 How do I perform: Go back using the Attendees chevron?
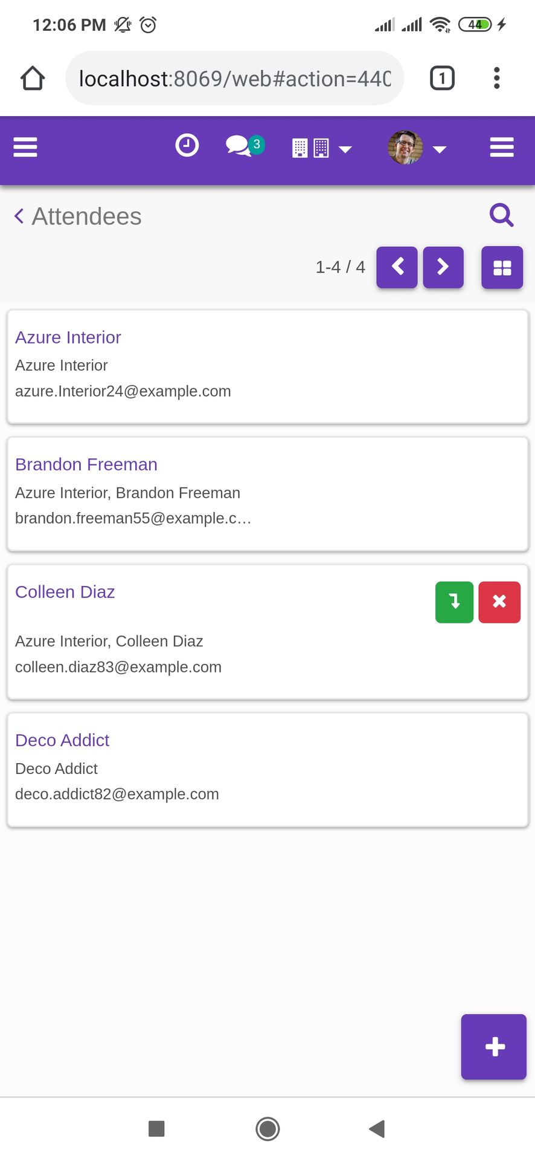click(19, 216)
